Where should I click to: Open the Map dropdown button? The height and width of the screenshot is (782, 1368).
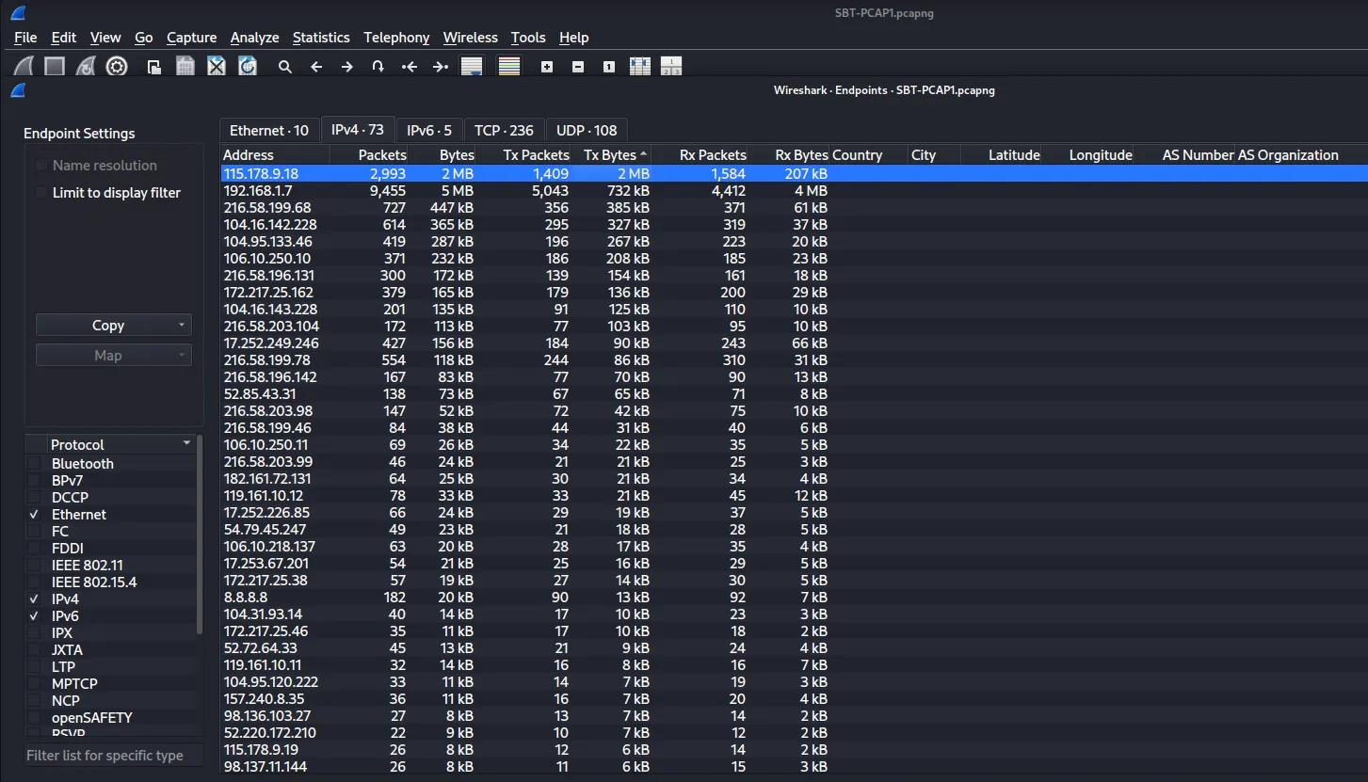point(114,356)
